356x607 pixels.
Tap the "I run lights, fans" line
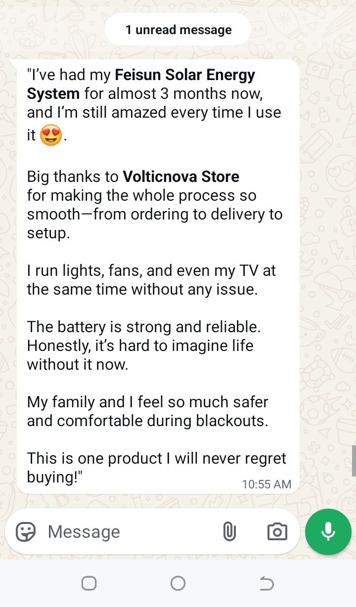point(151,271)
